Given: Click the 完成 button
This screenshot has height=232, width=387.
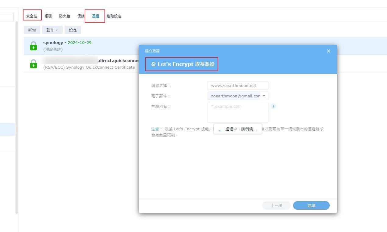Looking at the screenshot, I should 311,205.
